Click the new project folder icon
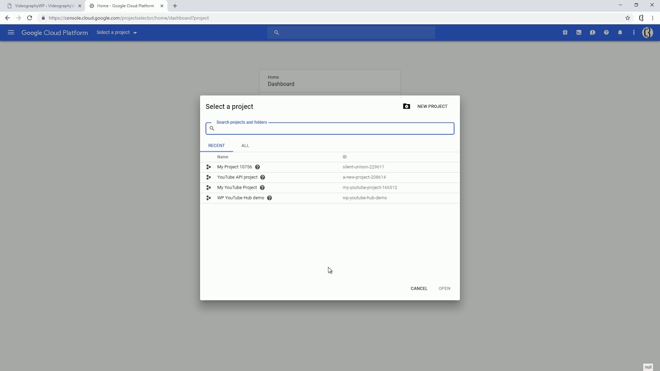Image resolution: width=660 pixels, height=371 pixels. click(406, 106)
